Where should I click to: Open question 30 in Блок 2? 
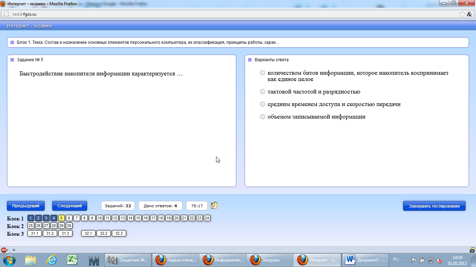[69, 226]
